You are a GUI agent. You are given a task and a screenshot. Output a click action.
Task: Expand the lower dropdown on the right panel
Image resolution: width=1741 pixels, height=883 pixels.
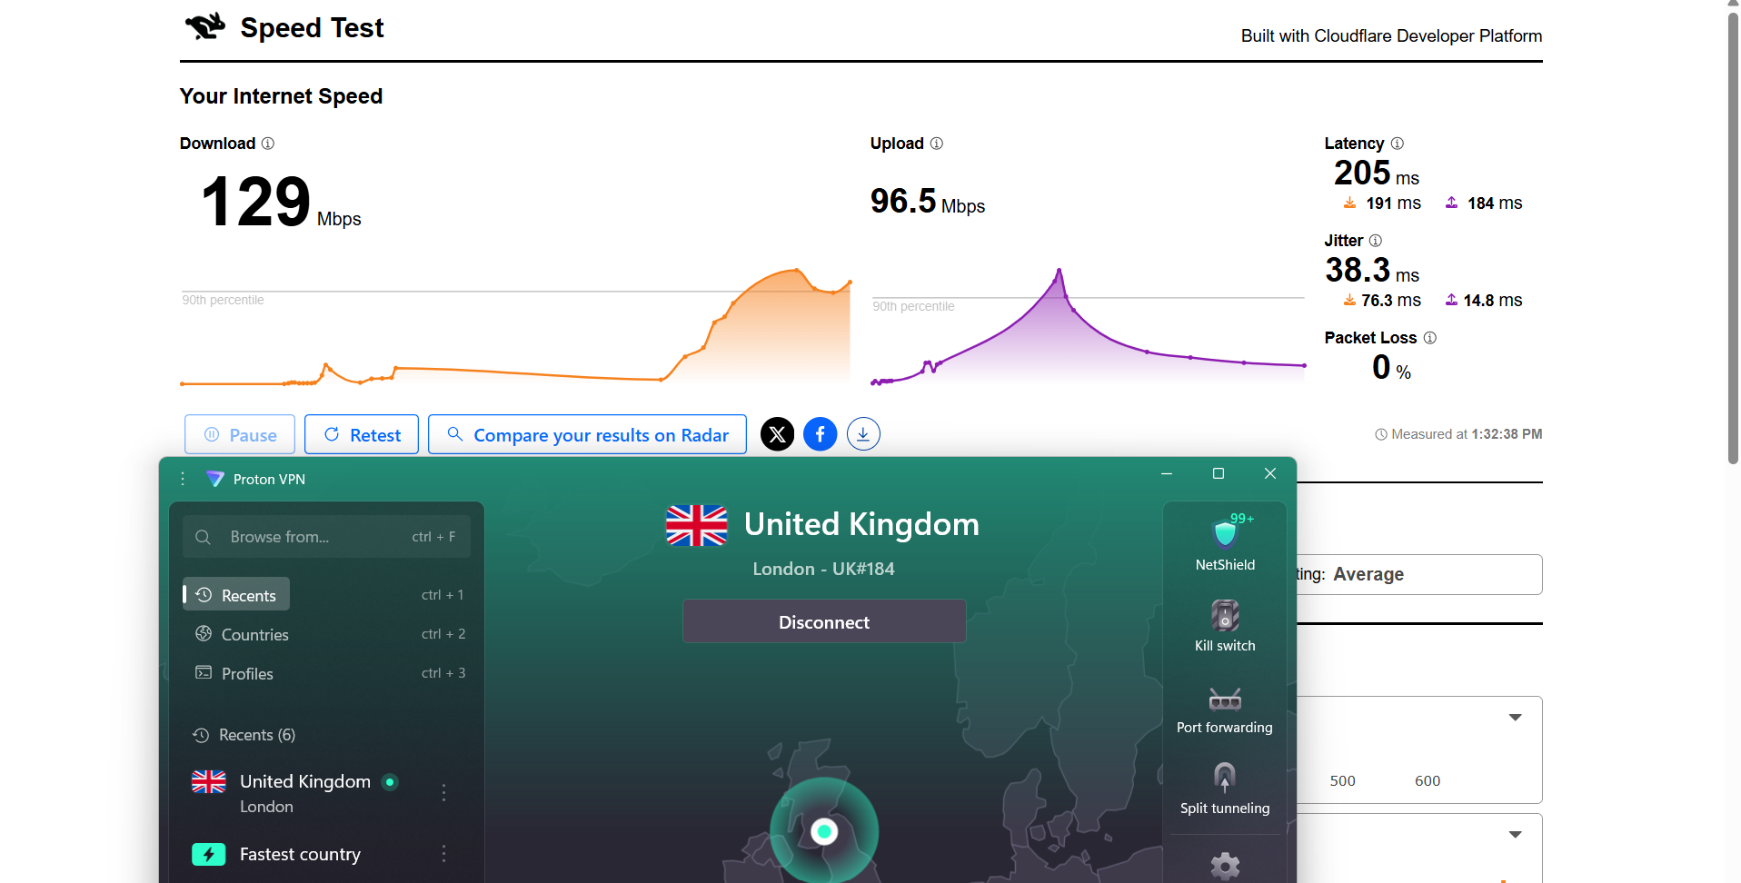coord(1516,834)
